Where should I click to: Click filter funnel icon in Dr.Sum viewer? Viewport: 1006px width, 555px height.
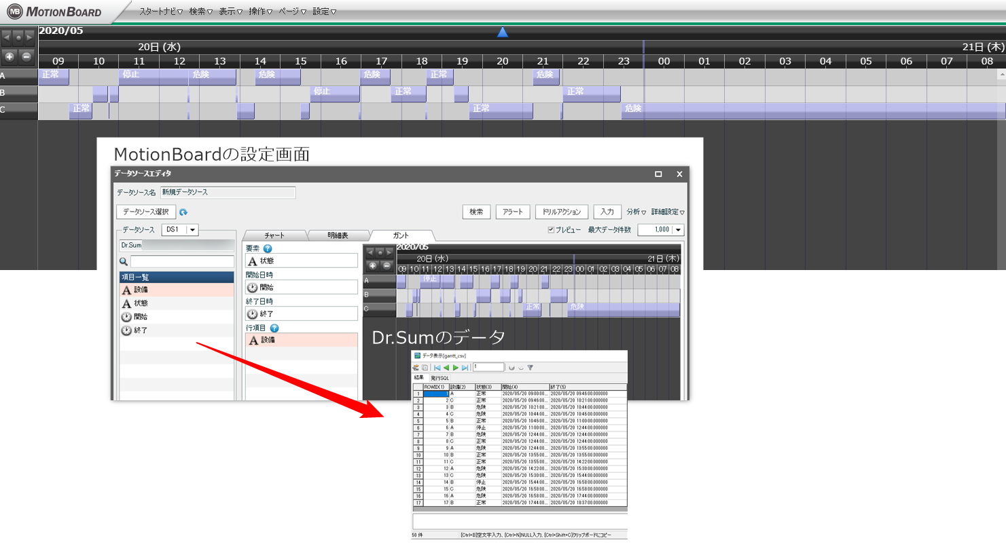[531, 368]
